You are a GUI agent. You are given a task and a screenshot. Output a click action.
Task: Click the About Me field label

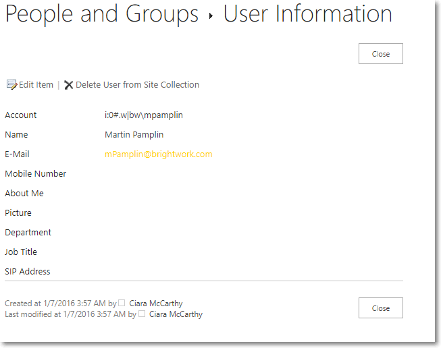pos(24,194)
